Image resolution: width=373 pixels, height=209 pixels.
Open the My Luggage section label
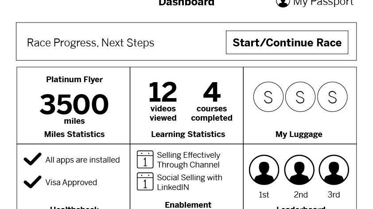click(x=299, y=134)
